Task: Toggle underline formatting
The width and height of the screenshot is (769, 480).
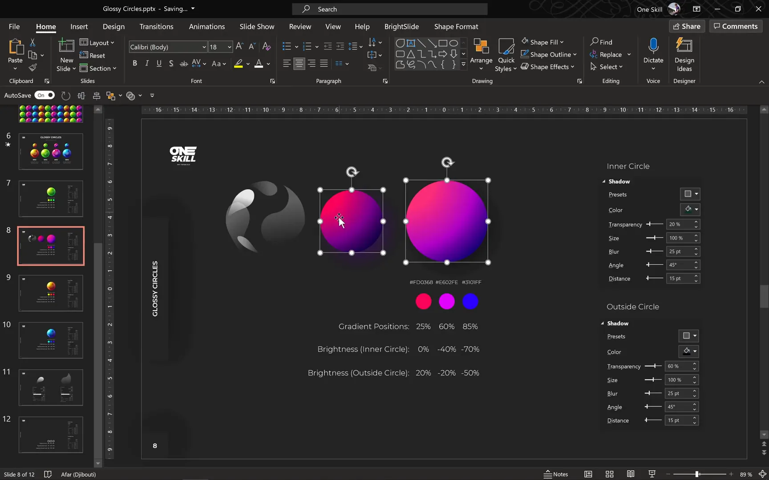Action: [159, 63]
